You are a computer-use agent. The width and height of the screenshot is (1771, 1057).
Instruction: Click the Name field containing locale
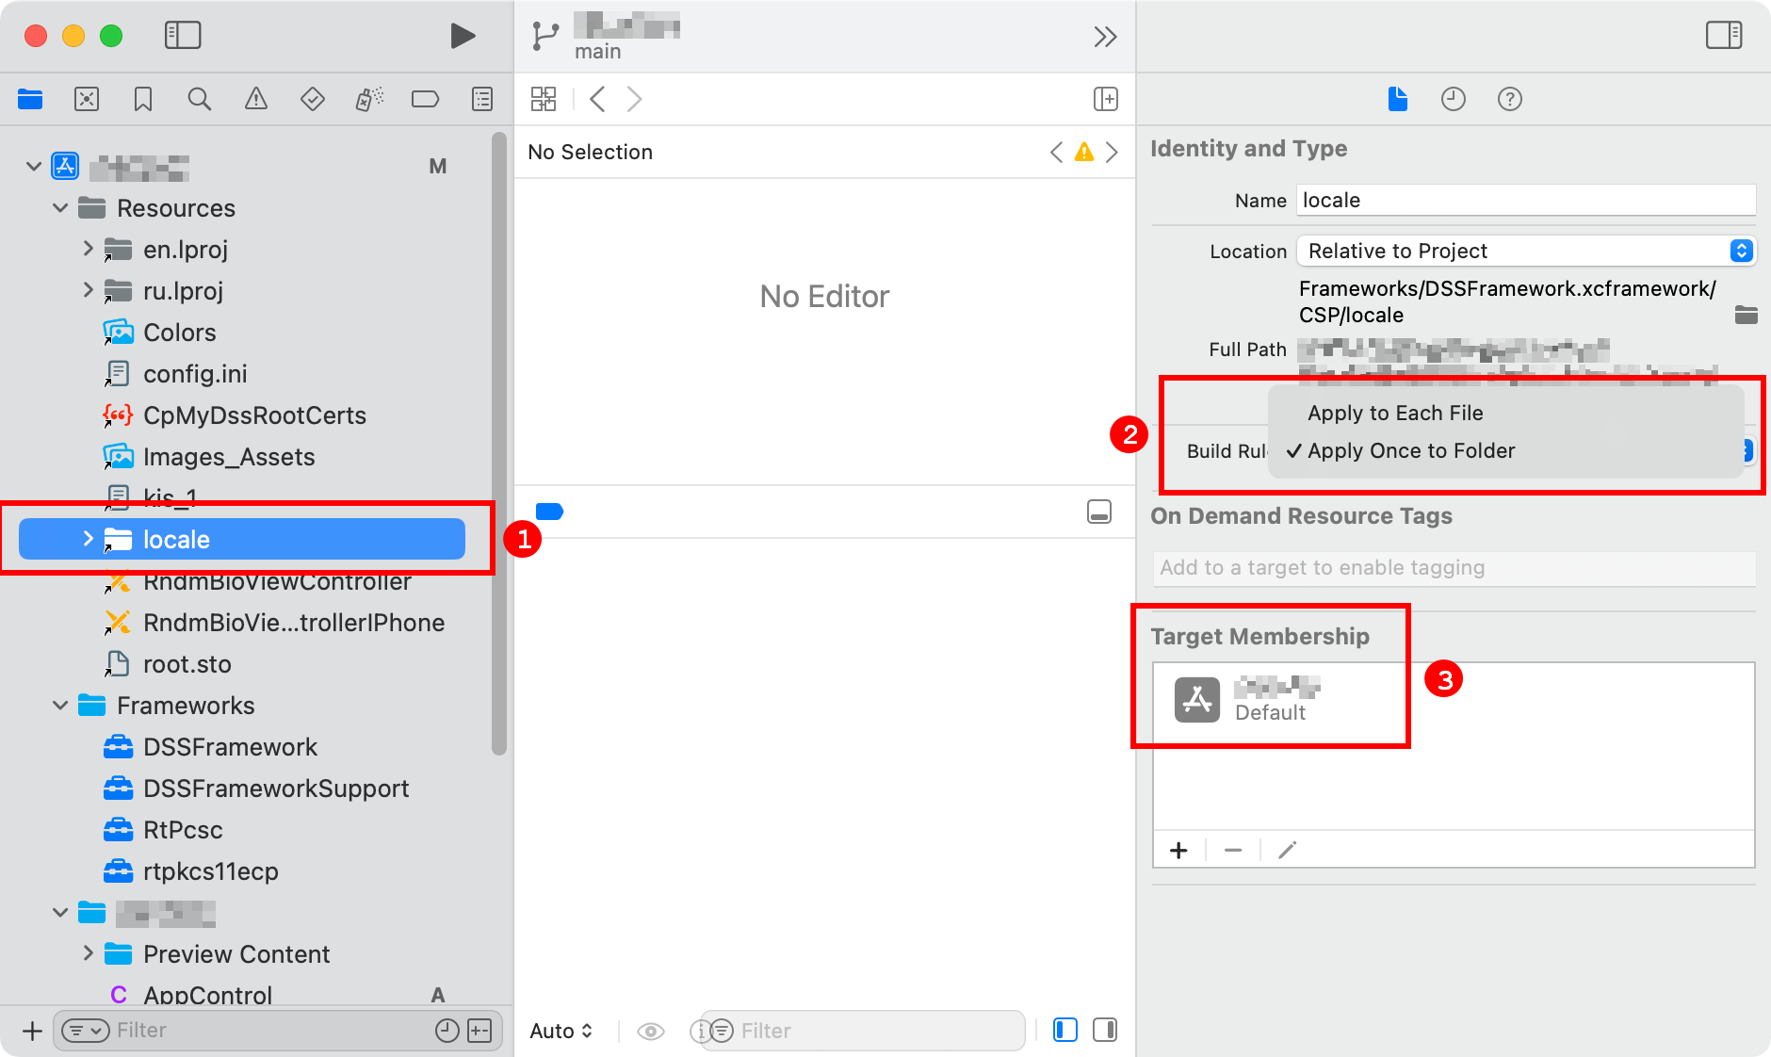[1524, 200]
